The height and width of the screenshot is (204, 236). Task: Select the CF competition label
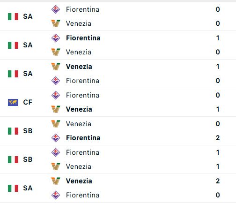point(28,102)
